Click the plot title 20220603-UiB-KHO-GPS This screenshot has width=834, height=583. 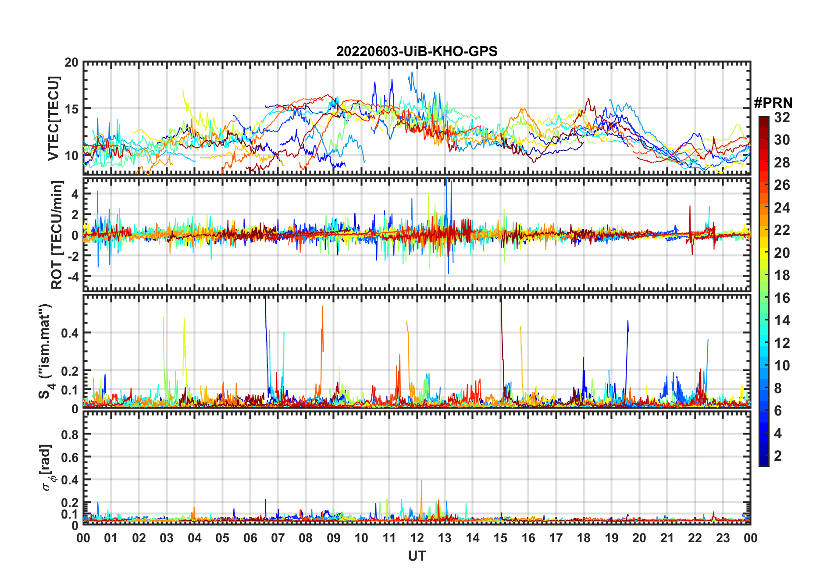[417, 52]
